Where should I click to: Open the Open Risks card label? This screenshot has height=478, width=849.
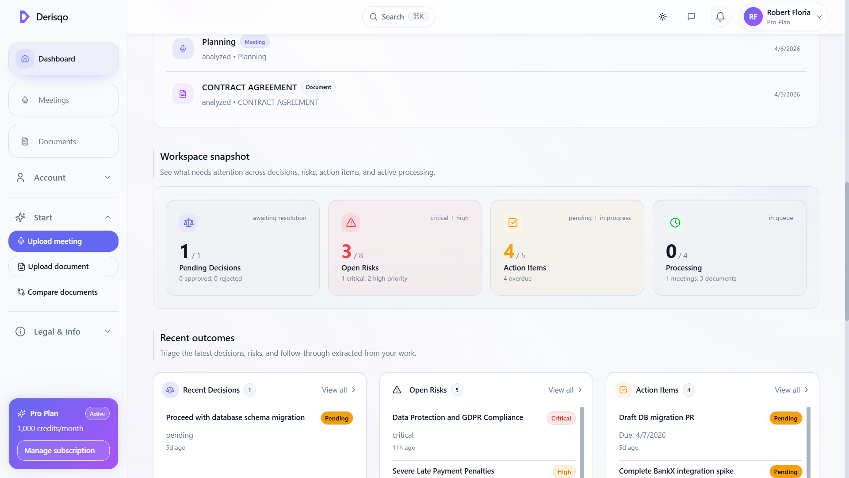tap(360, 268)
